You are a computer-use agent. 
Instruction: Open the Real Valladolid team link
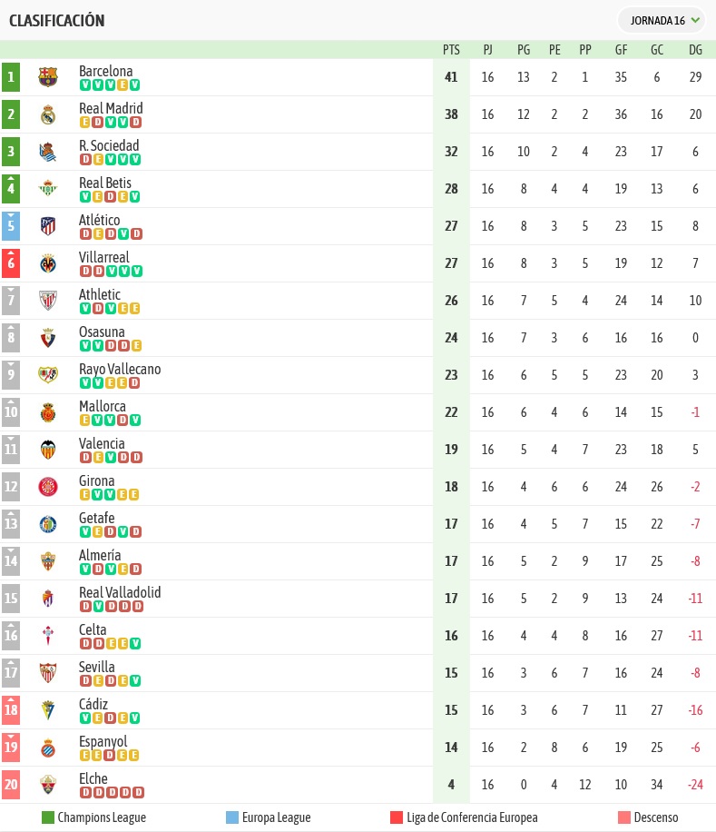[x=120, y=592]
